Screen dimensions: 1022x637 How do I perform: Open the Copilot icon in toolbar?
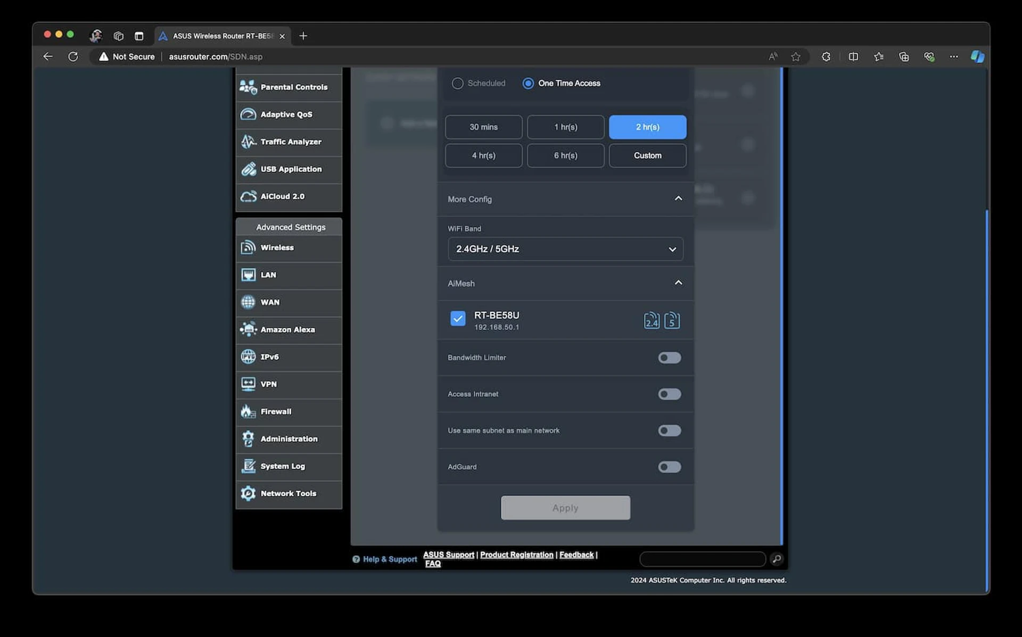(x=977, y=56)
